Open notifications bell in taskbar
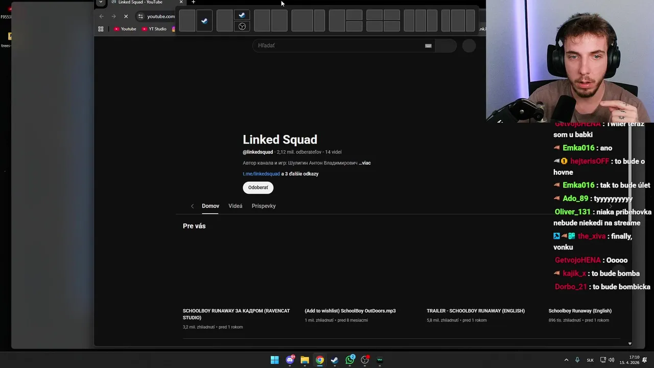The width and height of the screenshot is (654, 368). point(645,360)
